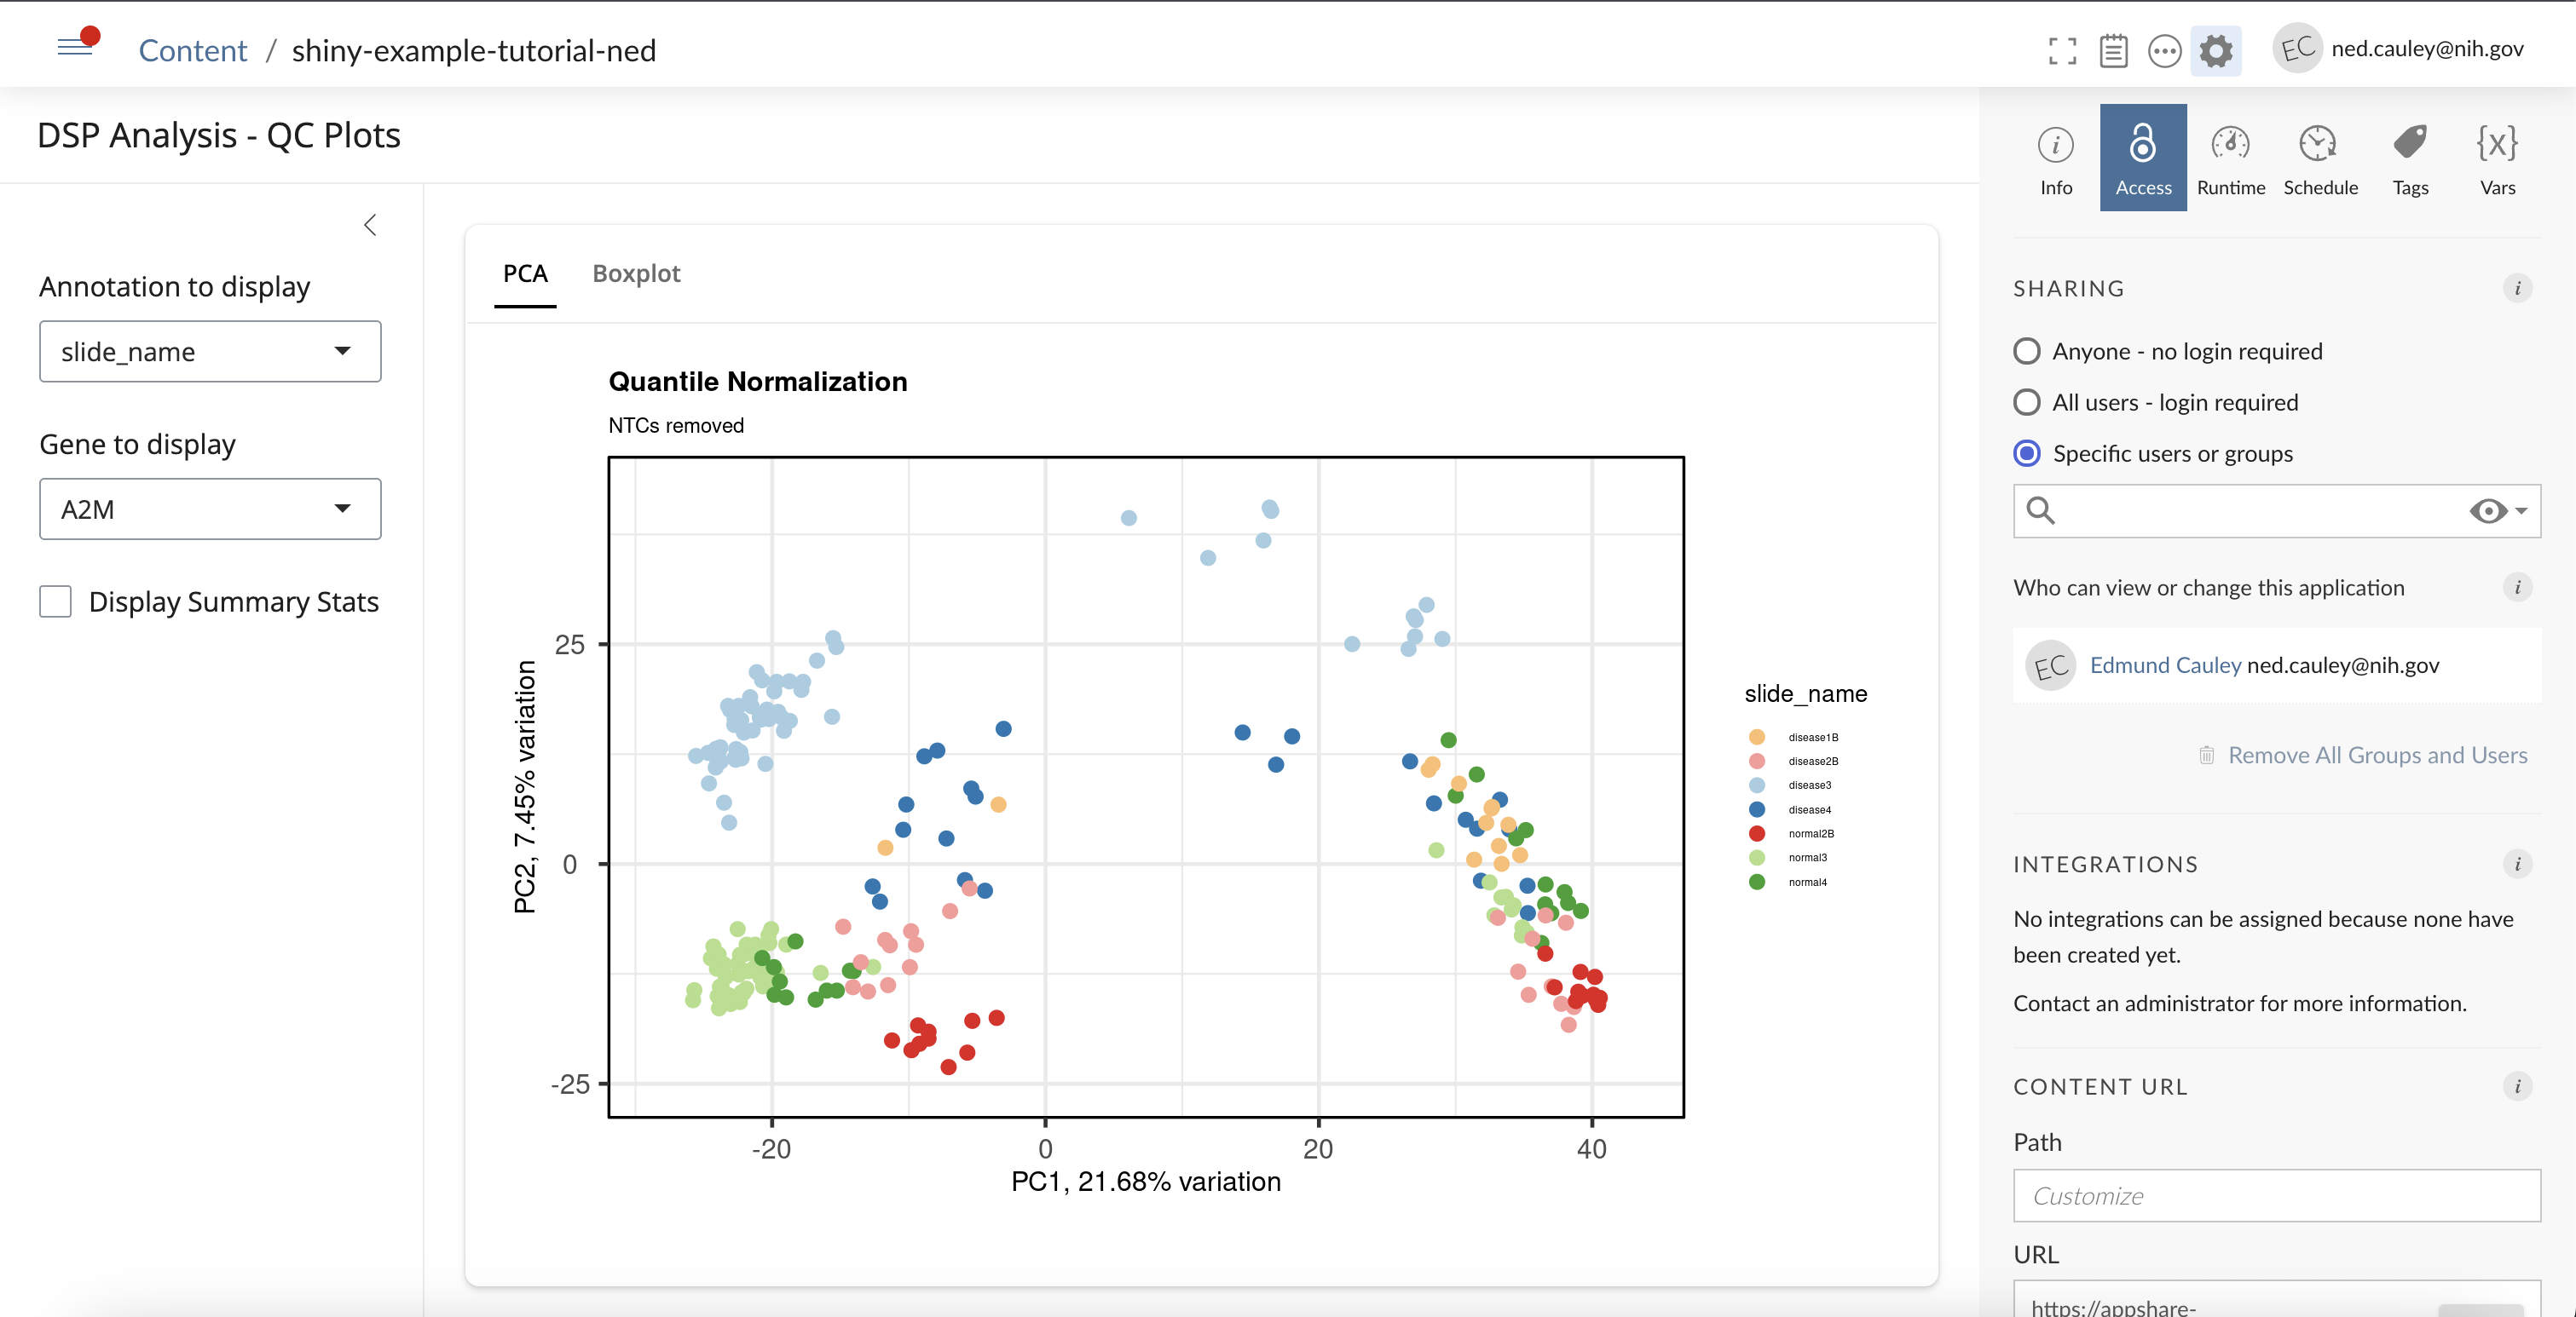Switch to the Boxplot tab
This screenshot has height=1317, width=2576.
636,273
